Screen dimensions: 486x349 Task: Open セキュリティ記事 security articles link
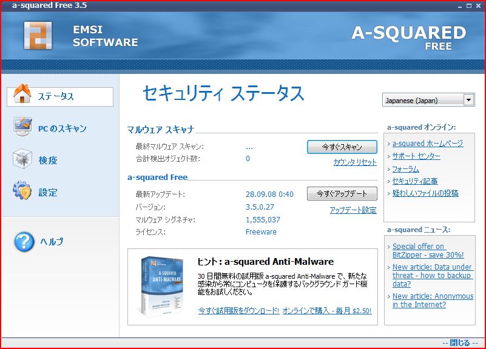[x=415, y=181]
